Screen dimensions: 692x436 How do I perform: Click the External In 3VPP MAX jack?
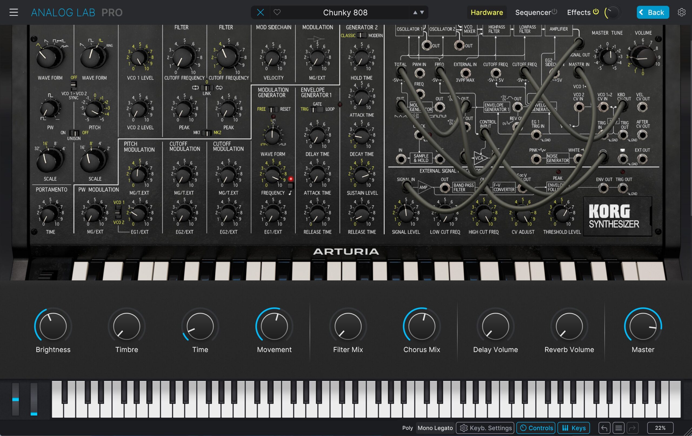[465, 73]
